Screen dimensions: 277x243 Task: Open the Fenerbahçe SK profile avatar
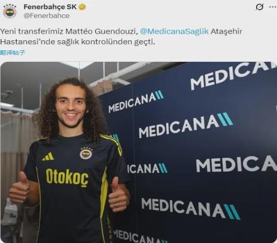[x=10, y=12]
